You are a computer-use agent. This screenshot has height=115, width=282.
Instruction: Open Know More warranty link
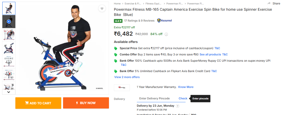pos(186,87)
